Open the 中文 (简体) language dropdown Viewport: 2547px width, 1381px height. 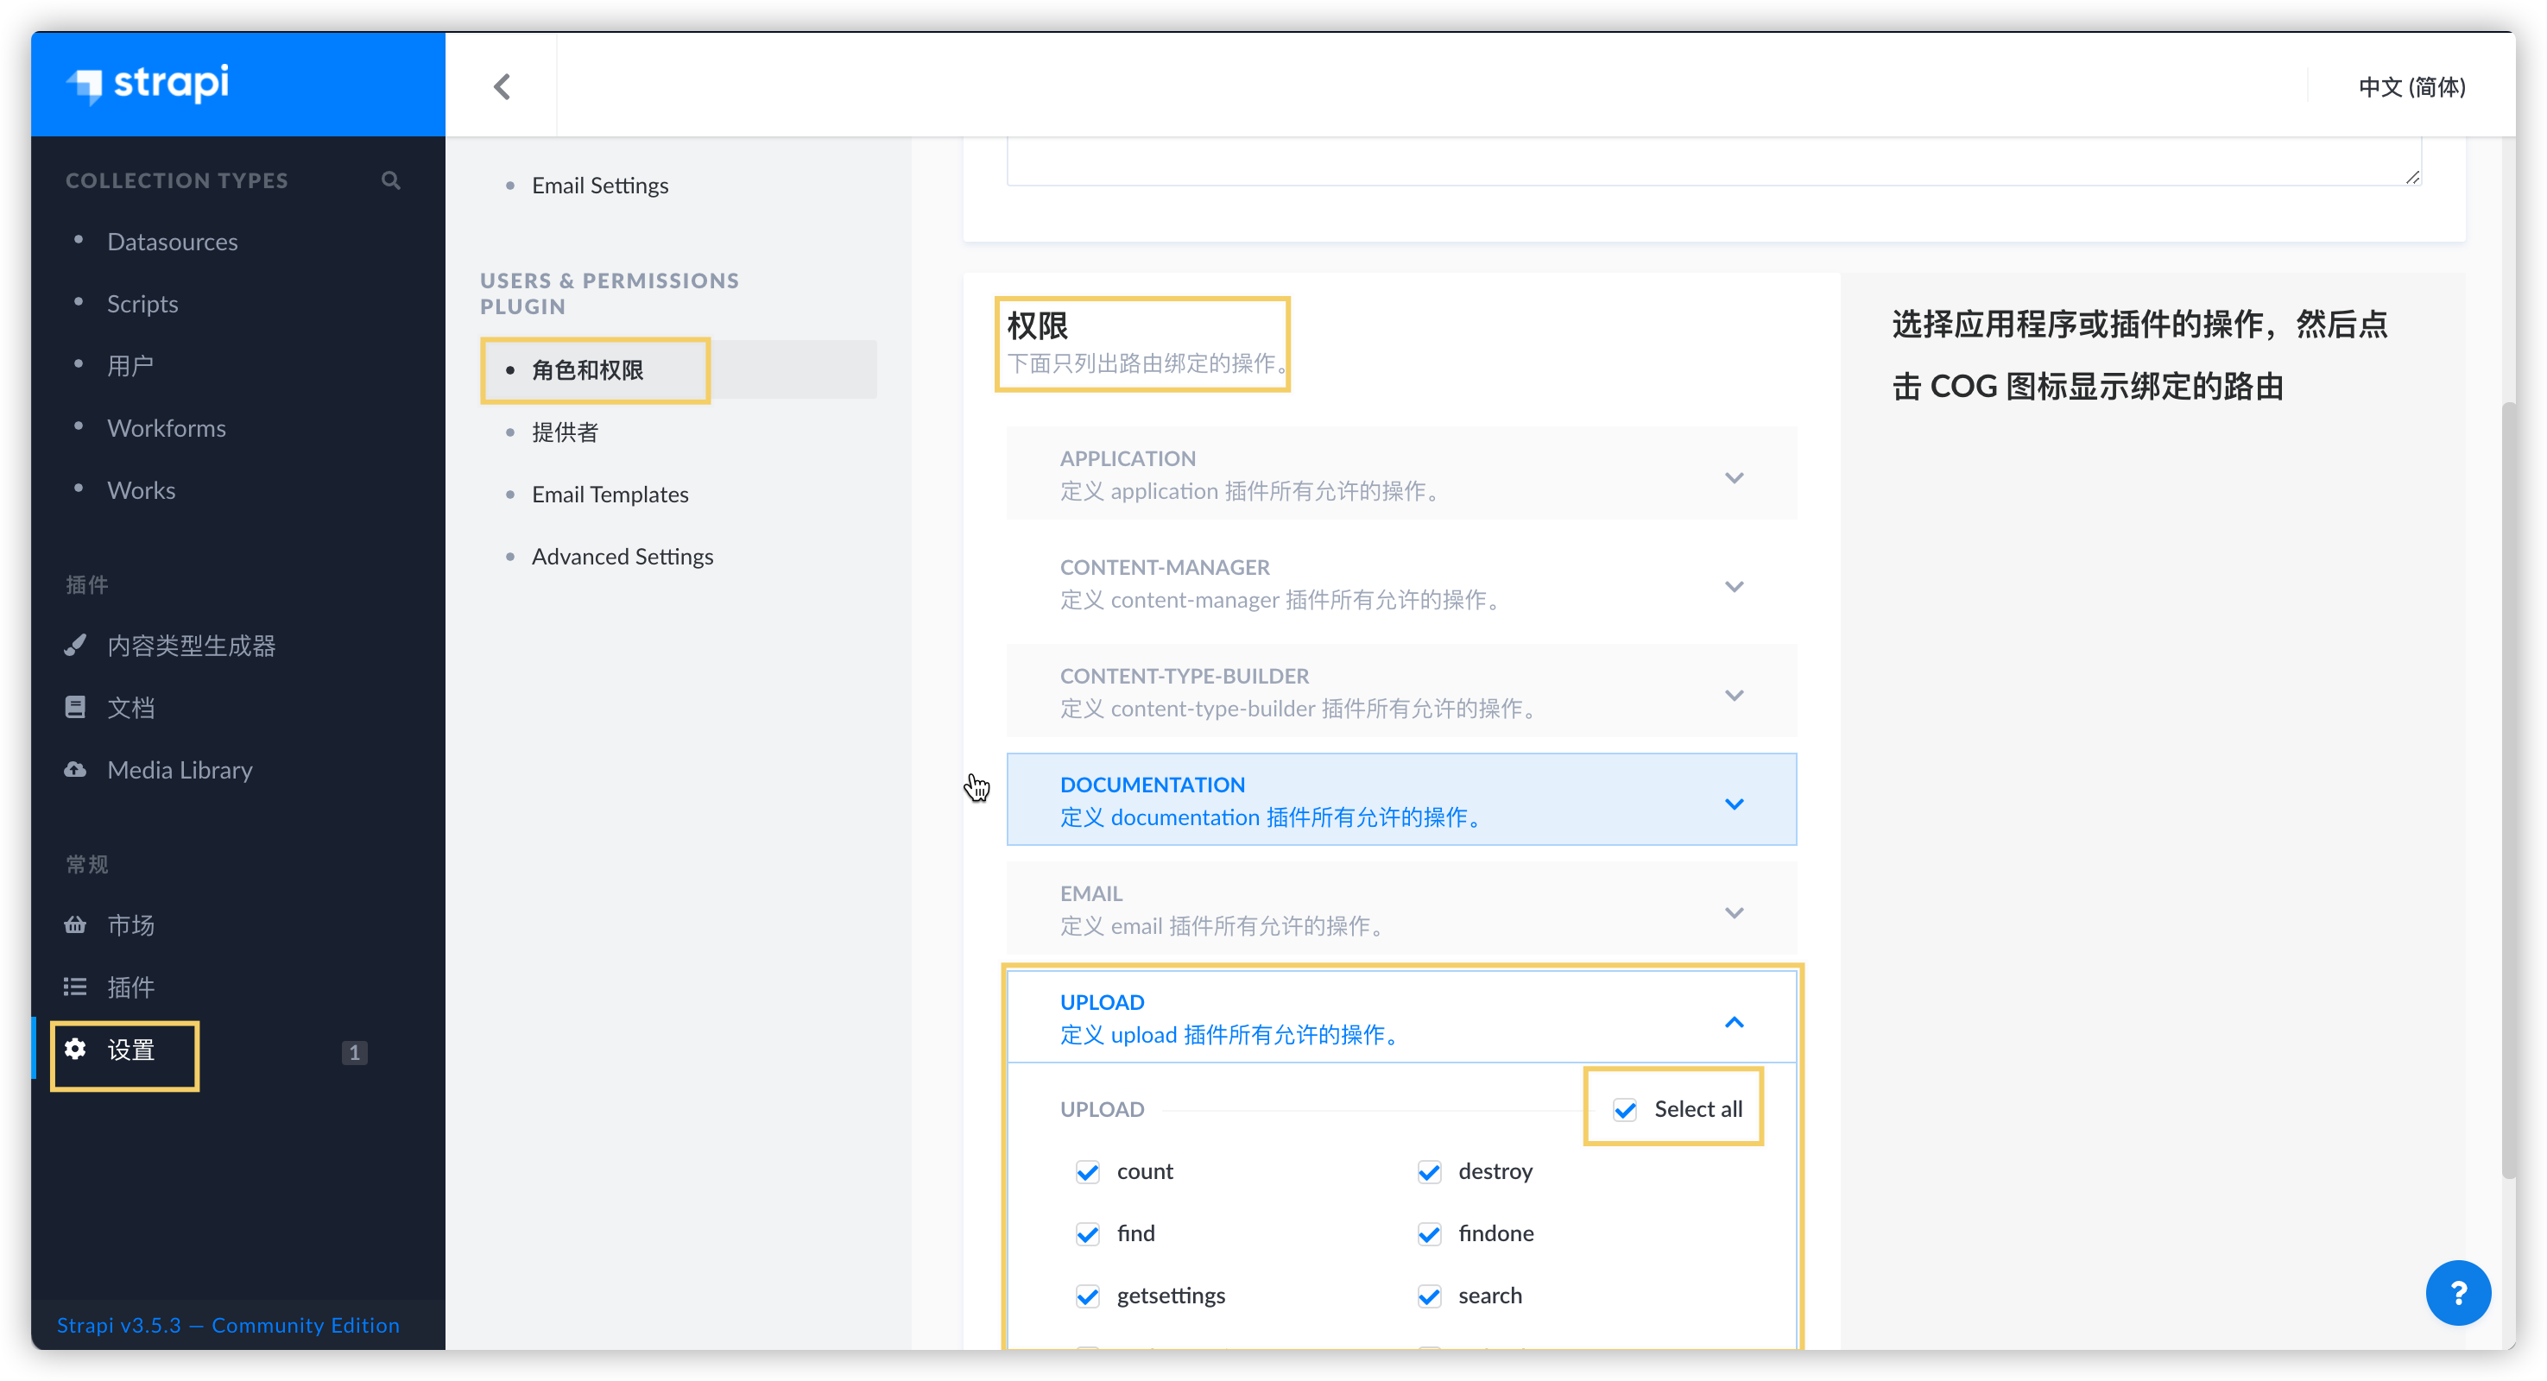point(2411,87)
